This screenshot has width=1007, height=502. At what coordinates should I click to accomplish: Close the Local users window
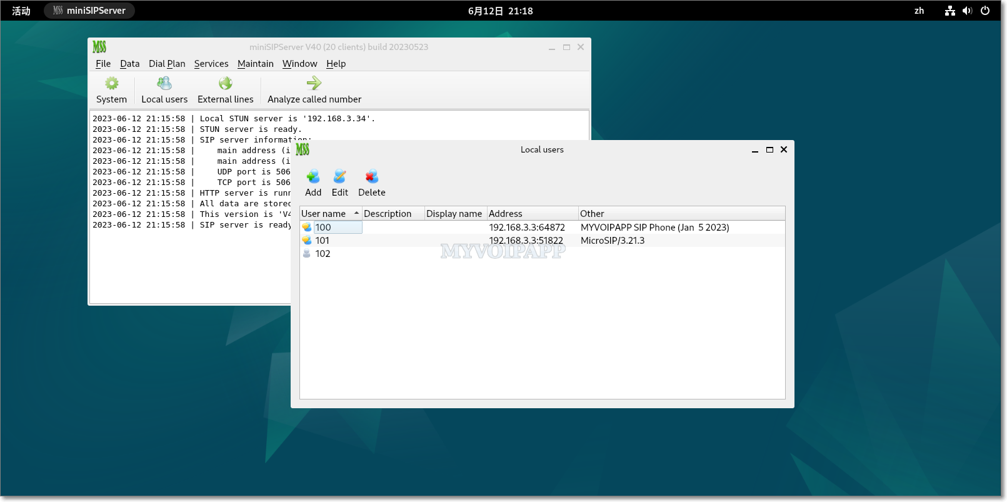click(x=784, y=150)
